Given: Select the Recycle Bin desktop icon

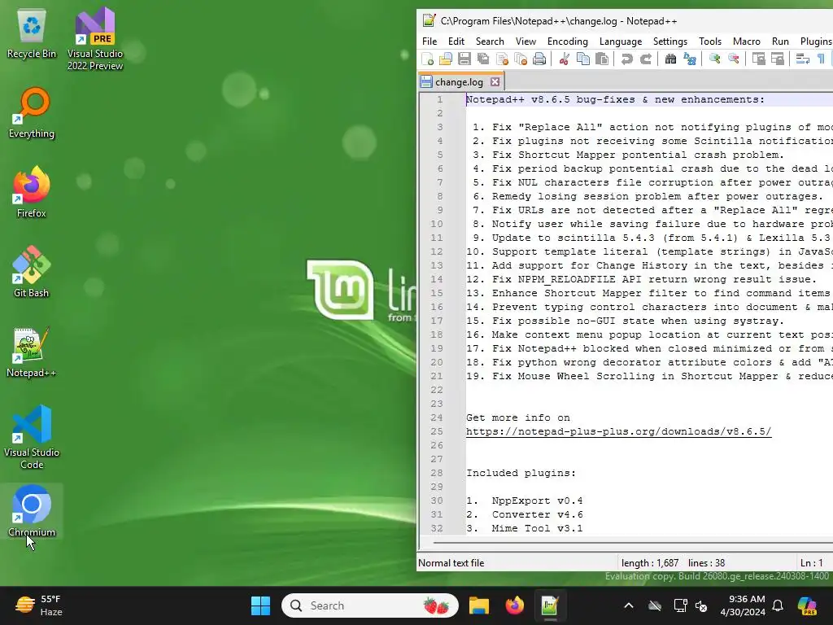Looking at the screenshot, I should pyautogui.click(x=32, y=34).
